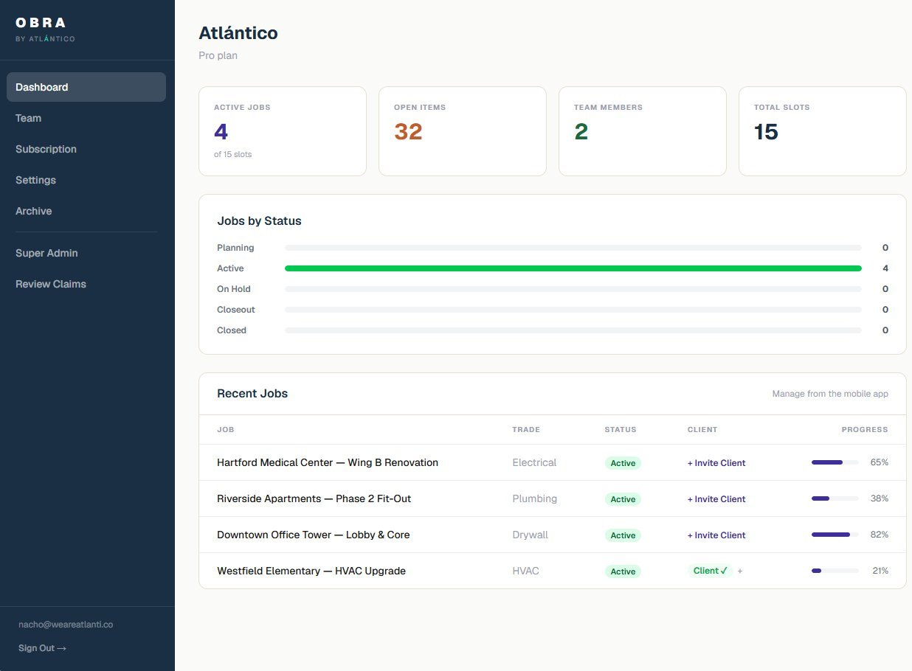Invite client for Hartford Medical Center job

click(716, 463)
